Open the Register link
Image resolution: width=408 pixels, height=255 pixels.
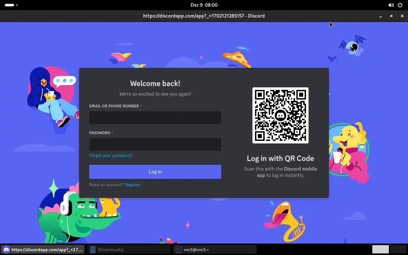(133, 185)
